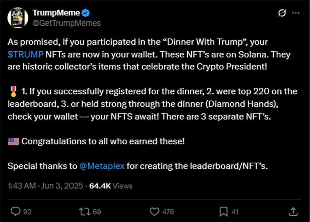Click the medal emoji in the post
This screenshot has height=222, width=310.
pyautogui.click(x=13, y=91)
